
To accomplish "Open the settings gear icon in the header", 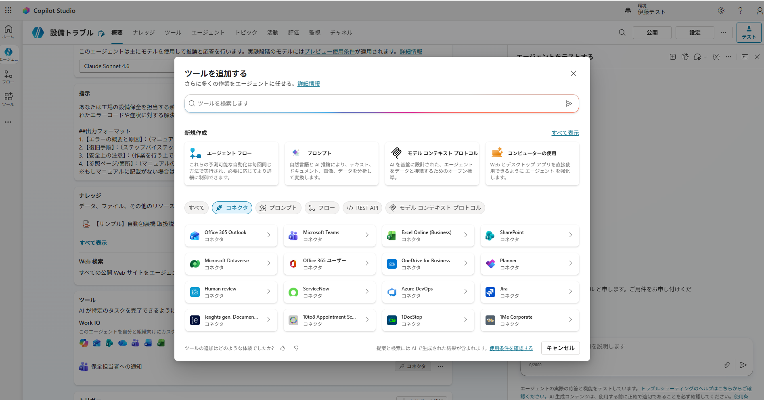I will (721, 10).
